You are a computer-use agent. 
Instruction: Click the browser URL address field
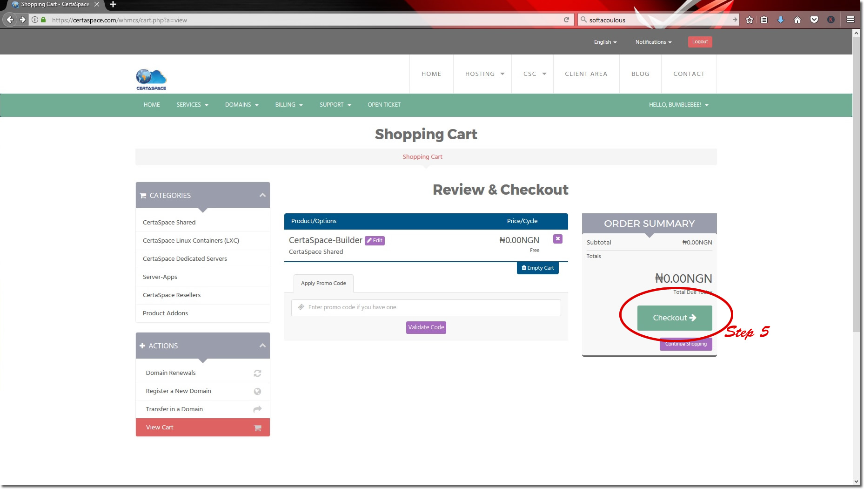click(x=302, y=20)
